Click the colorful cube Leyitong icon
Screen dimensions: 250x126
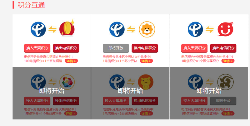(67, 82)
